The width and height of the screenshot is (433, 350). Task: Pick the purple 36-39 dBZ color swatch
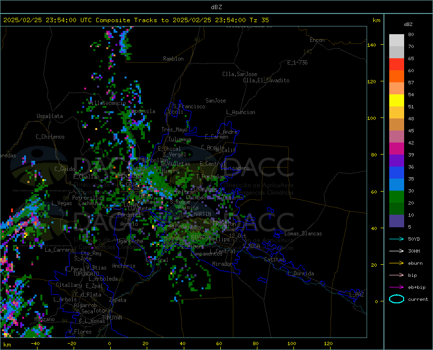(396, 161)
